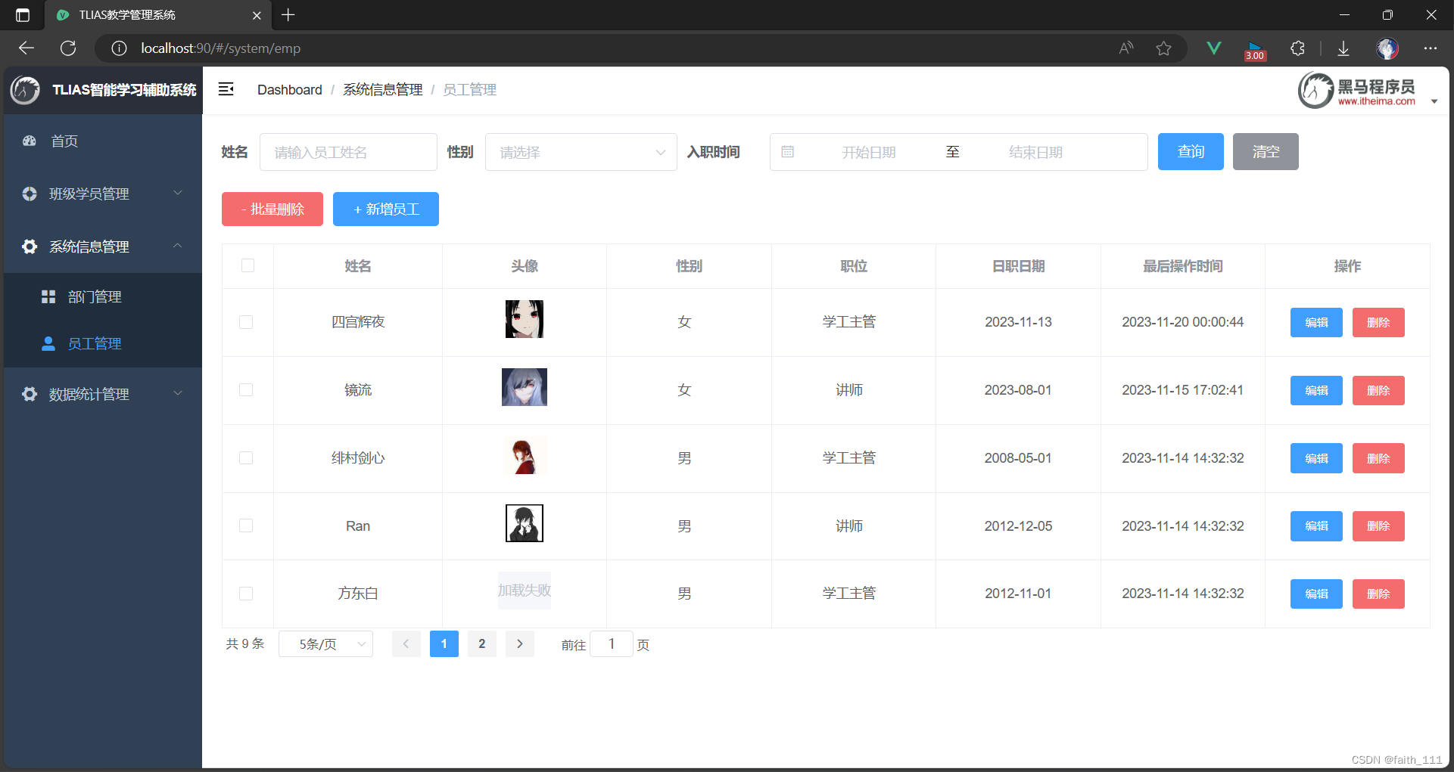Open the 性别 请选择 dropdown
1454x772 pixels.
(581, 151)
